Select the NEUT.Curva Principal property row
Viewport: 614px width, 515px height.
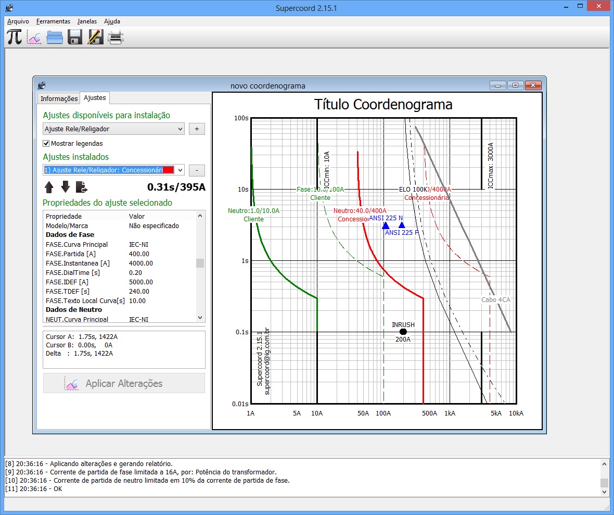pyautogui.click(x=120, y=319)
